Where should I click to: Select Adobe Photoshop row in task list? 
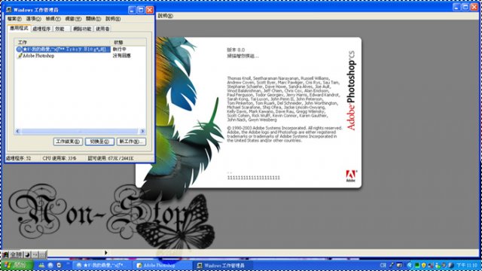pos(63,56)
